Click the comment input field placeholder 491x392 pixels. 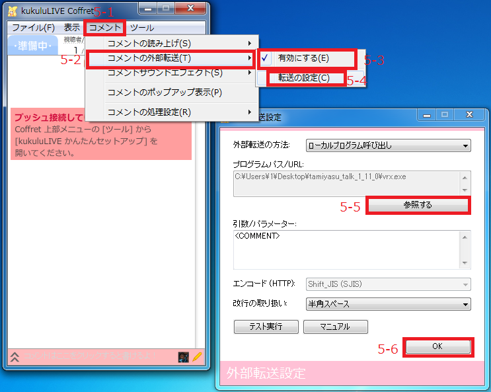[90, 356]
